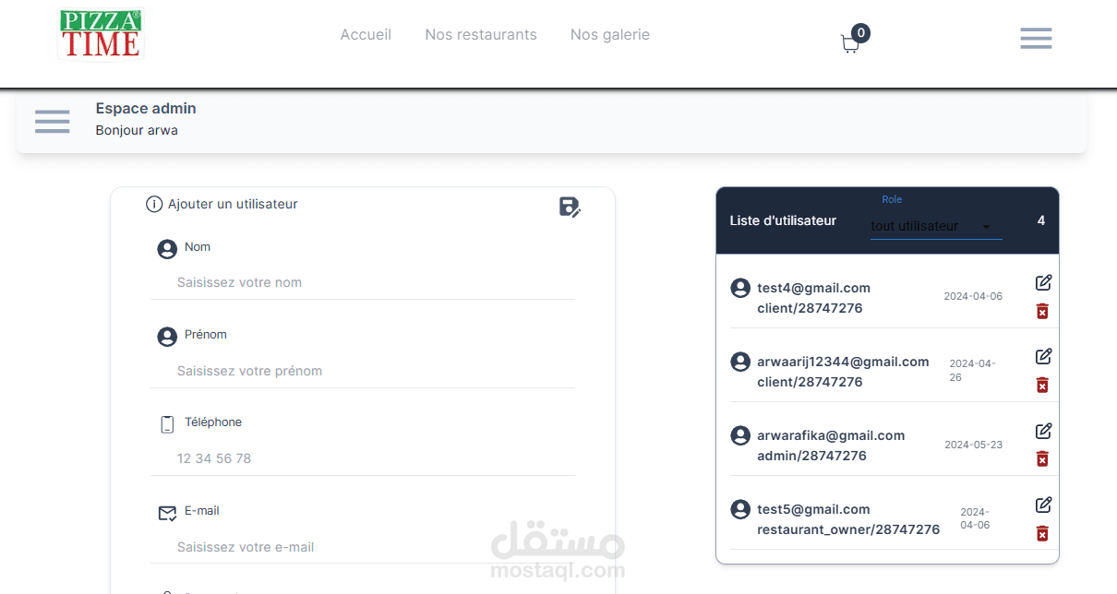Click the person icon next to Nom

(x=167, y=249)
